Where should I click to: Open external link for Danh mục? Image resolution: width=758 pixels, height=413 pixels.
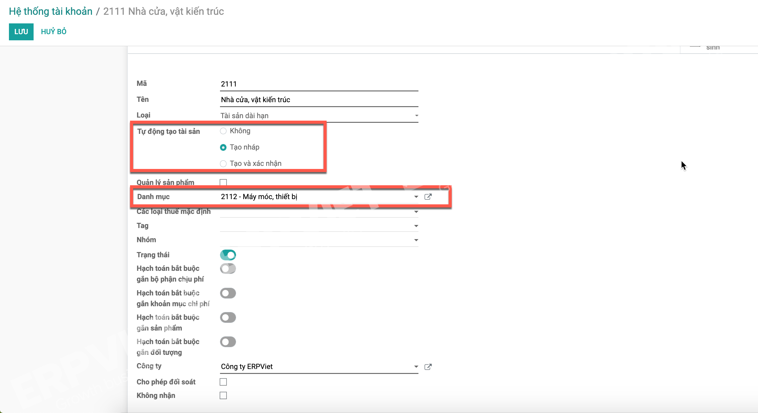pos(428,197)
